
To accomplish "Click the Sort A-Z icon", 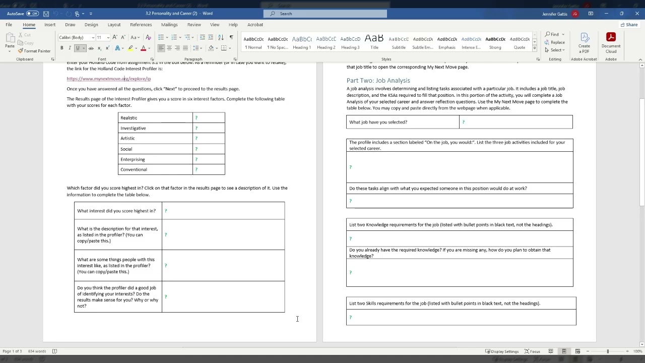I will coord(221,37).
